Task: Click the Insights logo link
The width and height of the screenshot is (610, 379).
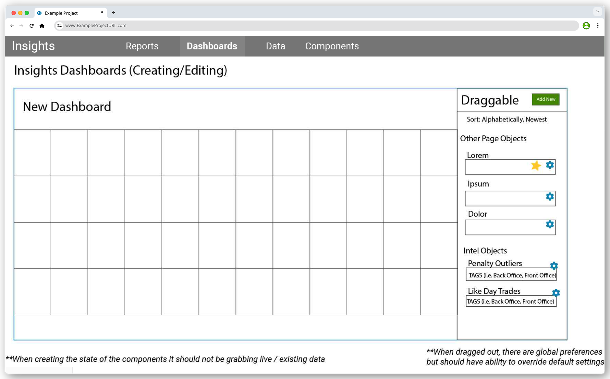Action: point(33,46)
